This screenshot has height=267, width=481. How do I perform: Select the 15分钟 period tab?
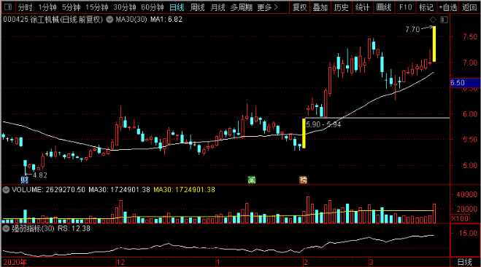pyautogui.click(x=97, y=7)
